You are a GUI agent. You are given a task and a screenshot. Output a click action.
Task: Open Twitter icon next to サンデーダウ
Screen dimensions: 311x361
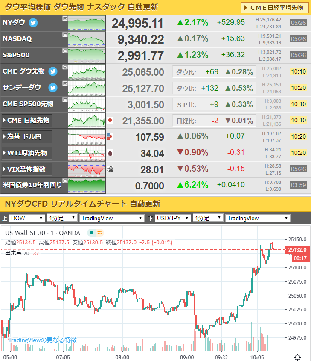pyautogui.click(x=53, y=88)
